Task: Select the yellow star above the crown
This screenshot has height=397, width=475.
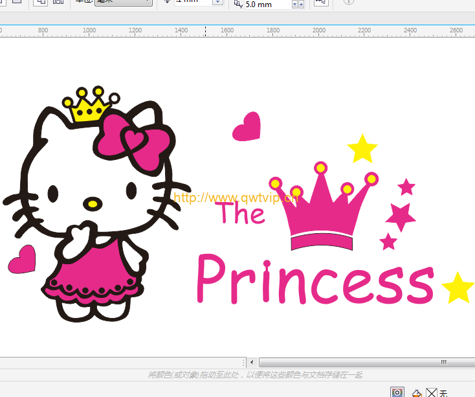Action: [362, 148]
